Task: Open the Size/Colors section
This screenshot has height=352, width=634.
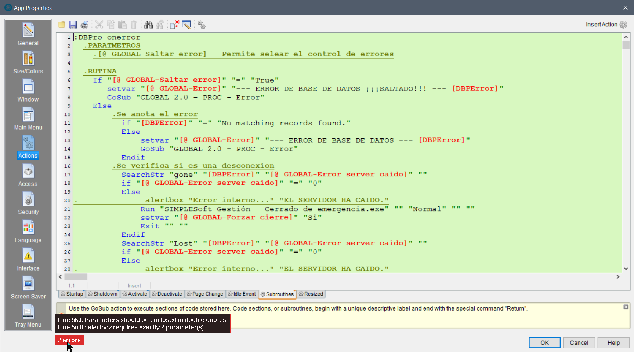Action: click(28, 63)
